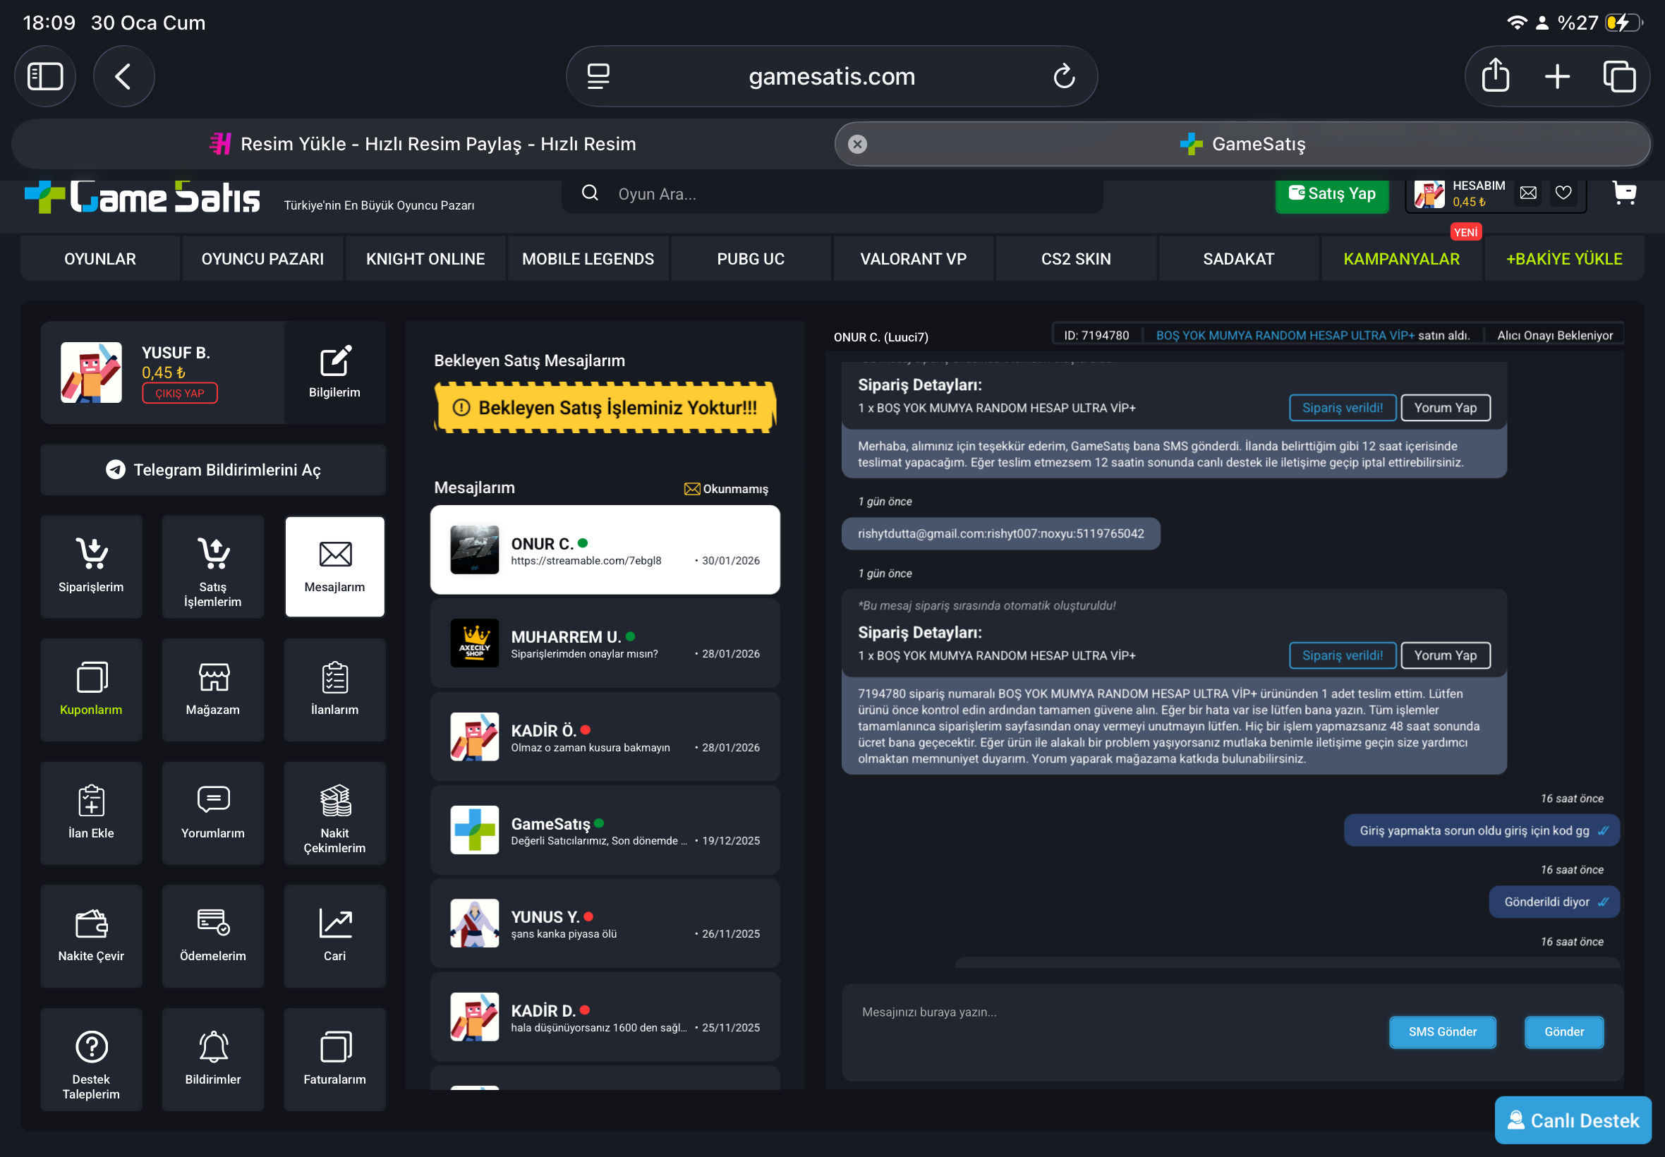Toggle the Safari sidebar
This screenshot has height=1157, width=1665.
tap(45, 76)
